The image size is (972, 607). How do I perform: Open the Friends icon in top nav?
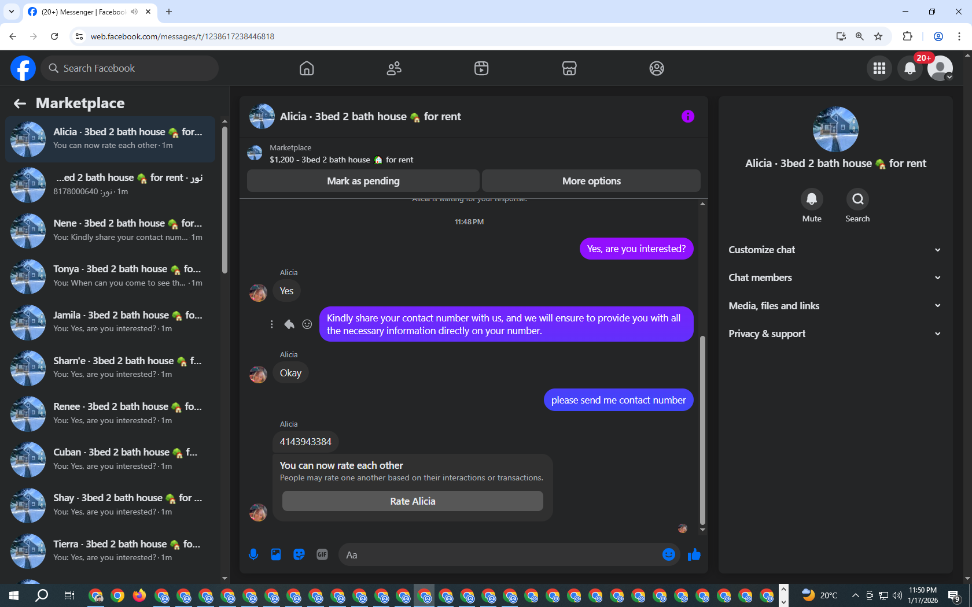pos(394,68)
